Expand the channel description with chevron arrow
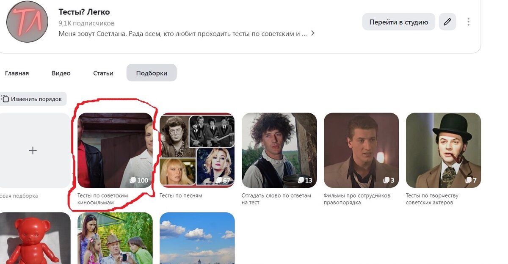This screenshot has width=508, height=264. pyautogui.click(x=313, y=33)
